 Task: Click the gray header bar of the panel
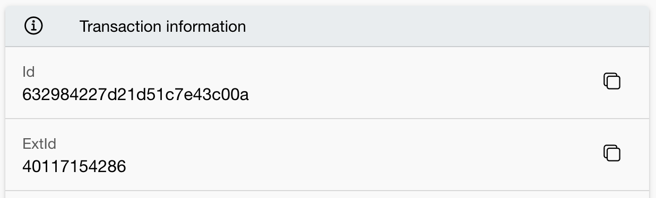(327, 26)
